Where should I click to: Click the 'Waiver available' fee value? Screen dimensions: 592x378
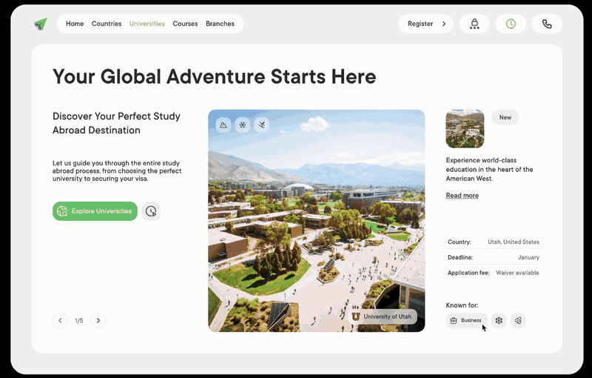(517, 273)
